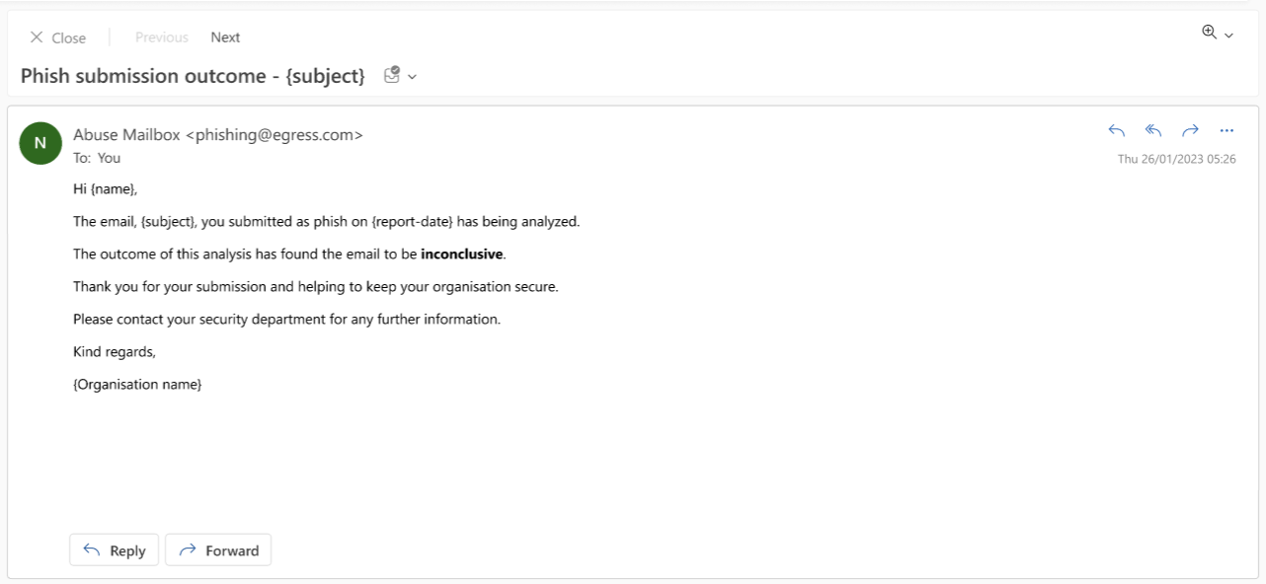Select the bolded word inconclusive in the message

coord(461,254)
